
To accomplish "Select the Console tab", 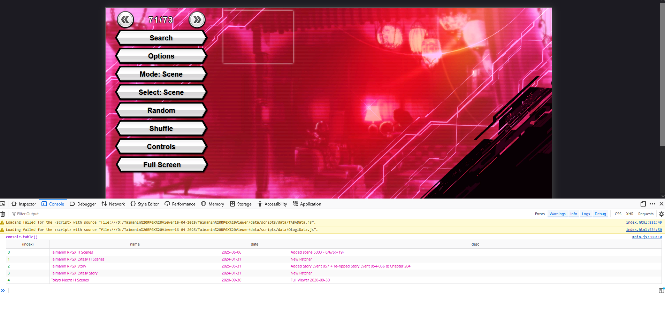I will point(53,204).
